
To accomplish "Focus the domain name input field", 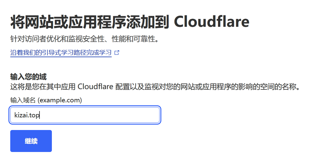I will [x=85, y=115].
